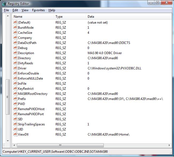
Task: Open the File menu
Action: pyautogui.click(x=6, y=10)
